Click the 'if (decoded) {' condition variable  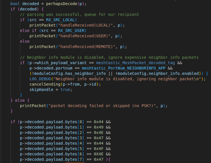click(x=28, y=9)
